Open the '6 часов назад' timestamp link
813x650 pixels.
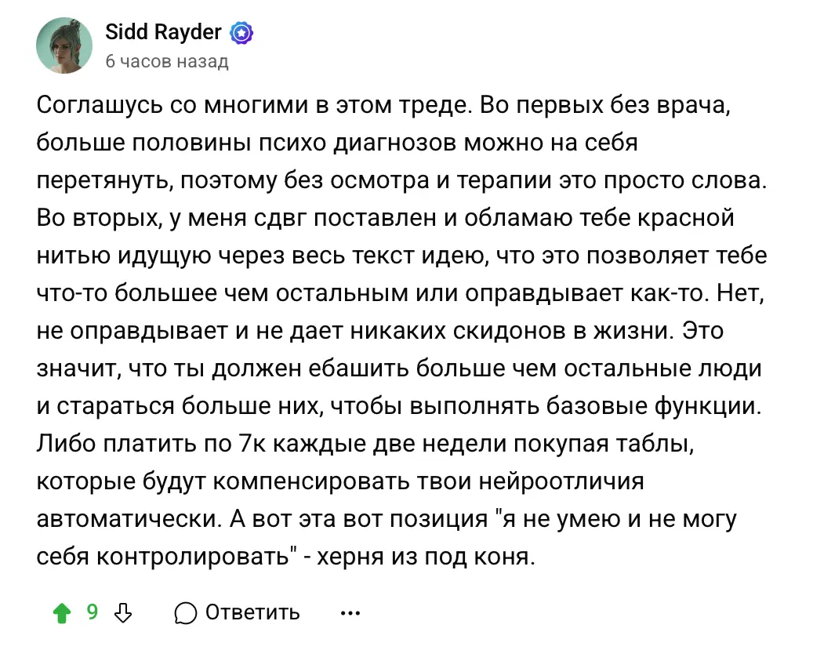pyautogui.click(x=166, y=62)
